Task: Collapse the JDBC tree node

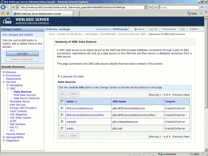Action: [7, 88]
